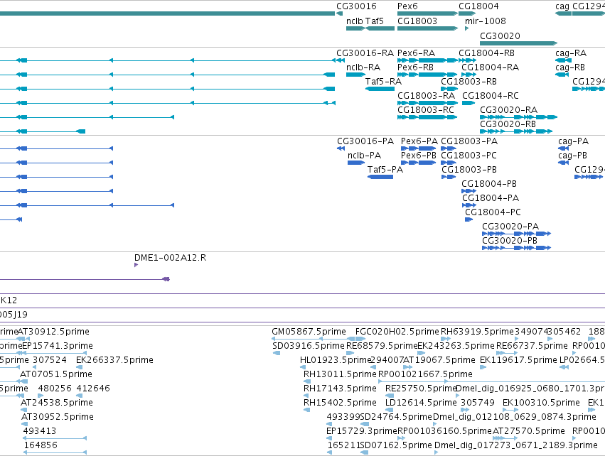Image resolution: width=605 pixels, height=456 pixels.
Task: Select the EK100310.5prime EST label
Action: [541, 403]
